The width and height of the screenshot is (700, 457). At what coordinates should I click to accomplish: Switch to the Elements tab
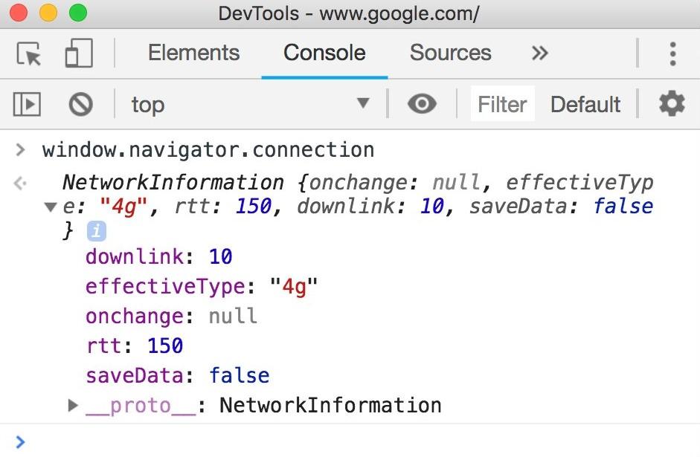coord(193,53)
